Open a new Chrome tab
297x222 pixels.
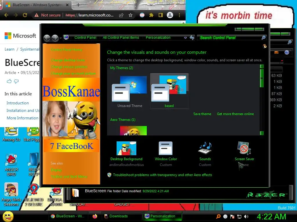78,5
